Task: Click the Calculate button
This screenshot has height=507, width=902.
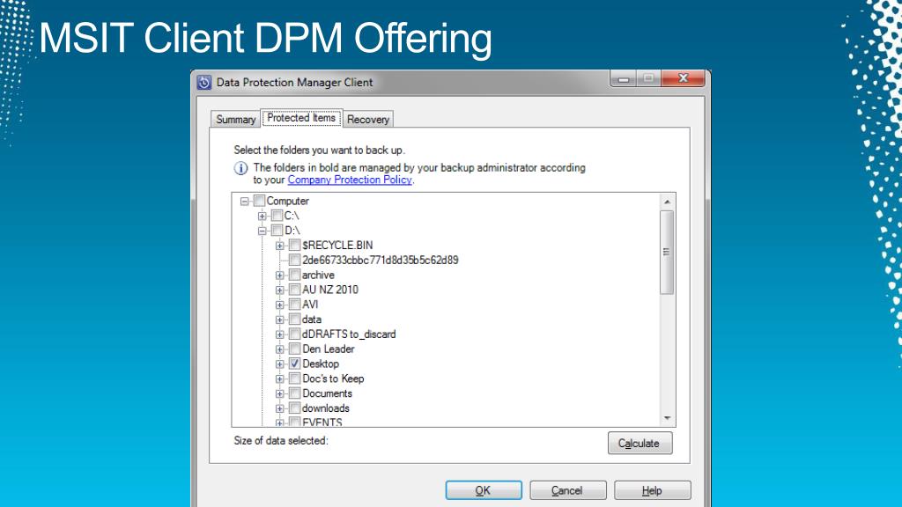Action: pyautogui.click(x=640, y=444)
